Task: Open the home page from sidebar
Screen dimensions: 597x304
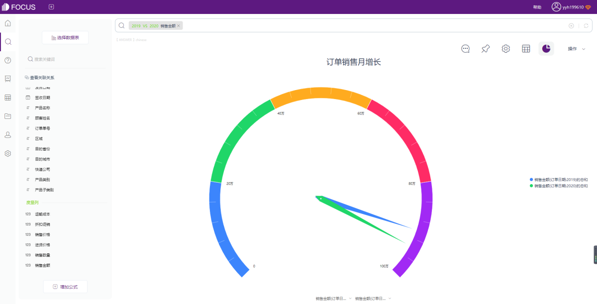Action: 8,23
